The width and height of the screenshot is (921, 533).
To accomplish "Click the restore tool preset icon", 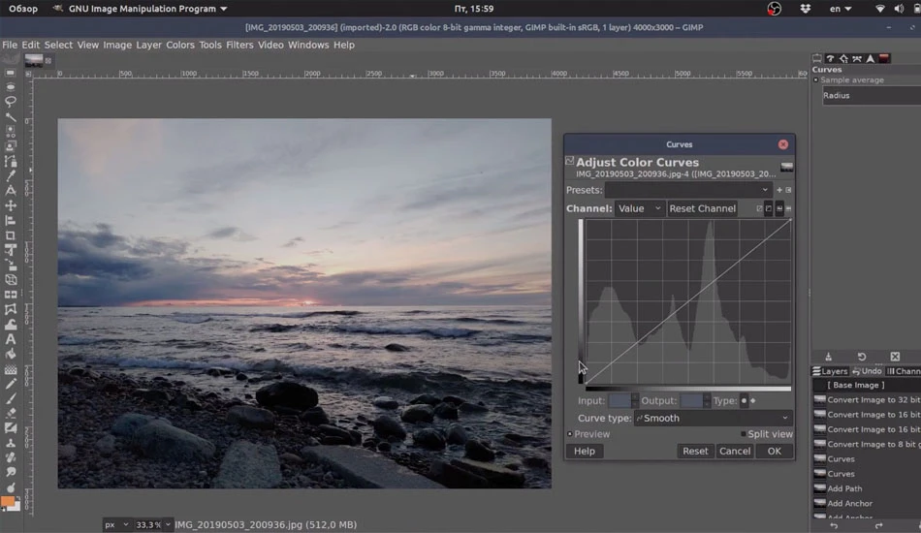I will [862, 357].
